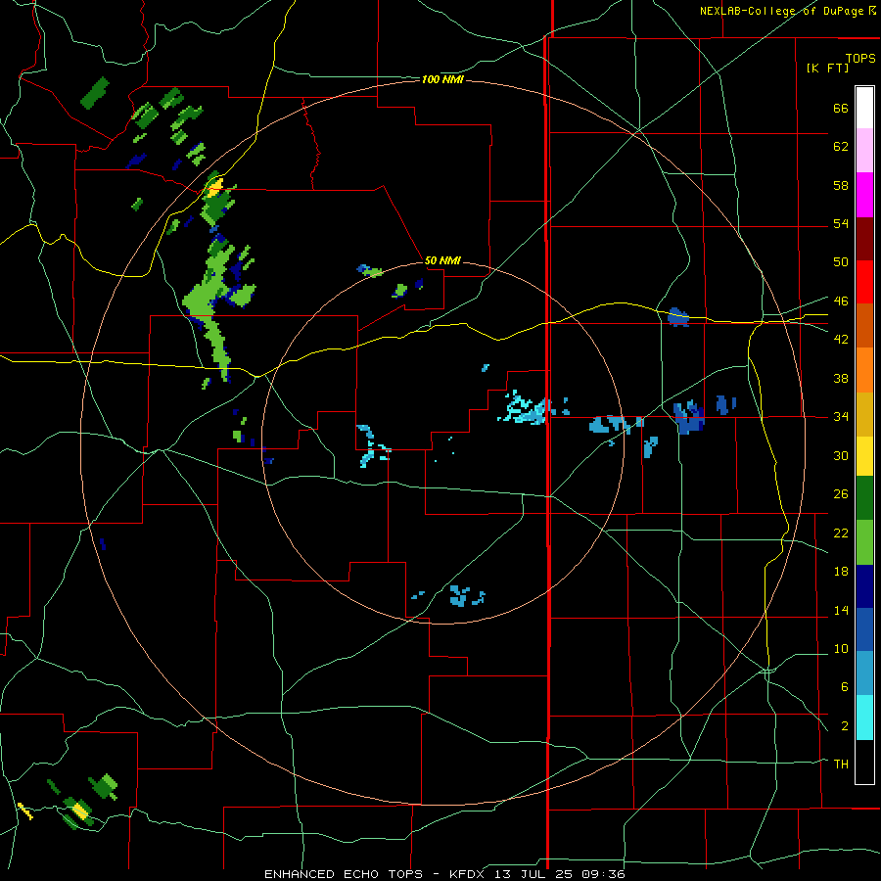
Task: Click the '09:36' timestamp
Action: point(606,874)
